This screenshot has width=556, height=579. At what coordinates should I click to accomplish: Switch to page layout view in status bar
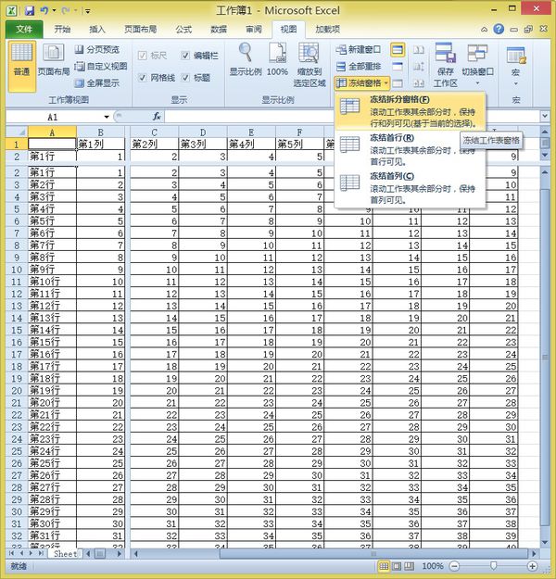pyautogui.click(x=397, y=566)
